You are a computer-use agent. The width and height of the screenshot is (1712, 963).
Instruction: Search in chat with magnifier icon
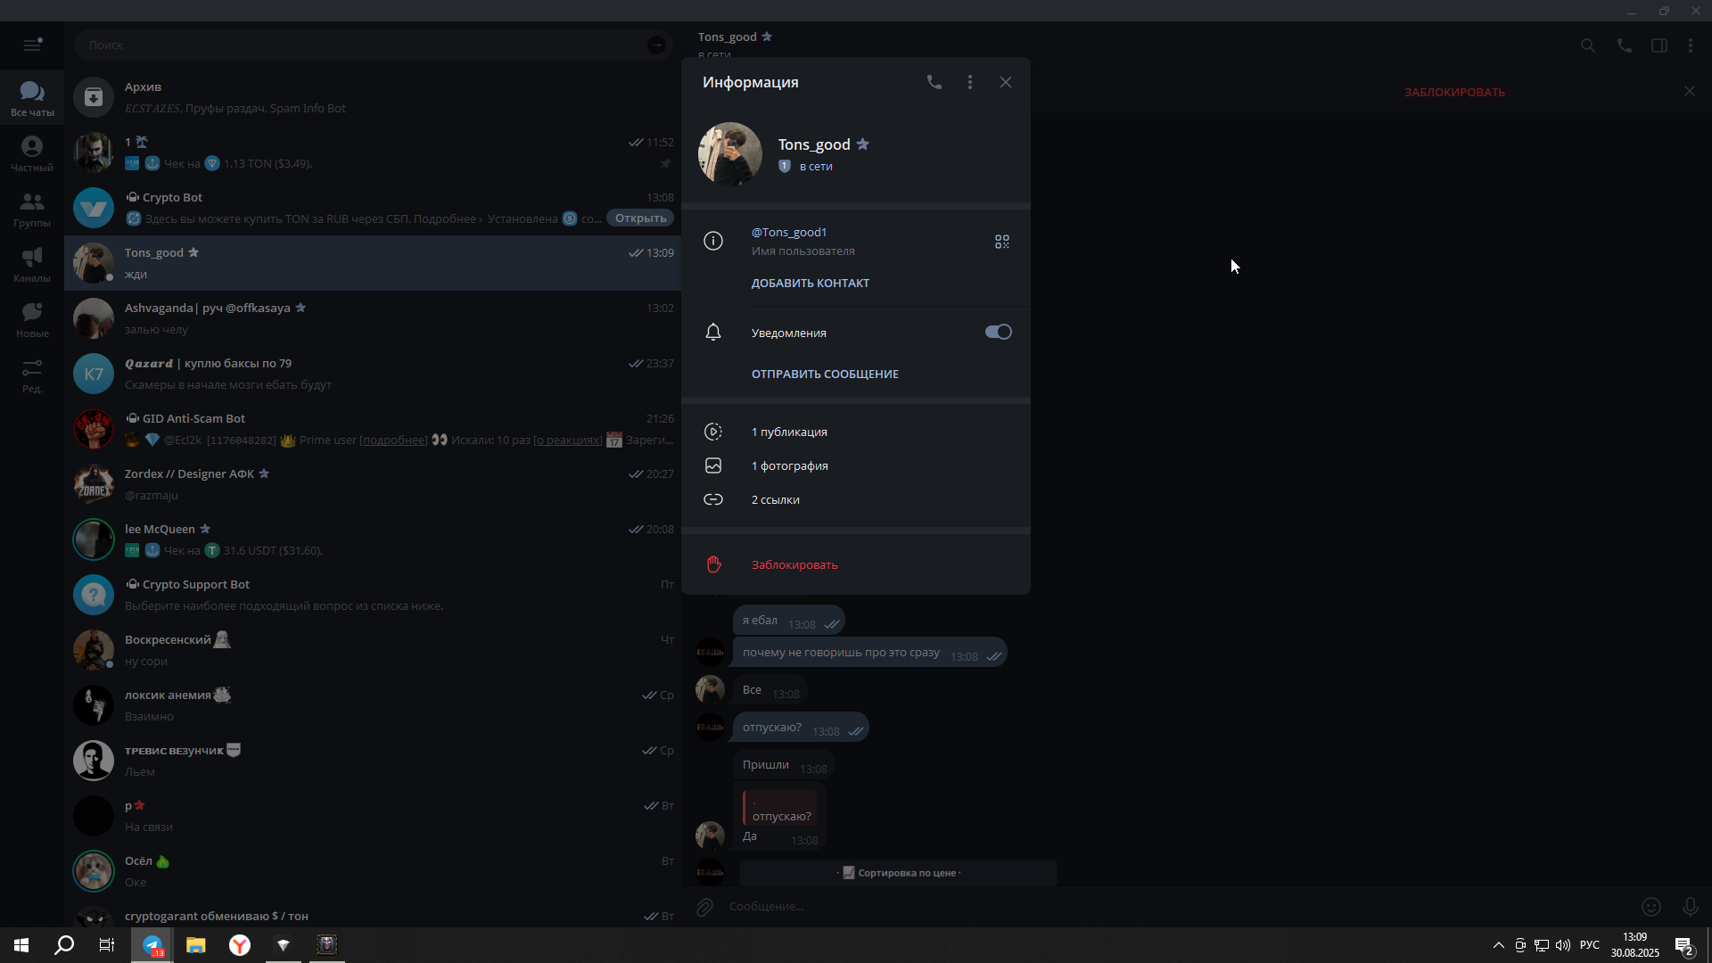(1588, 45)
